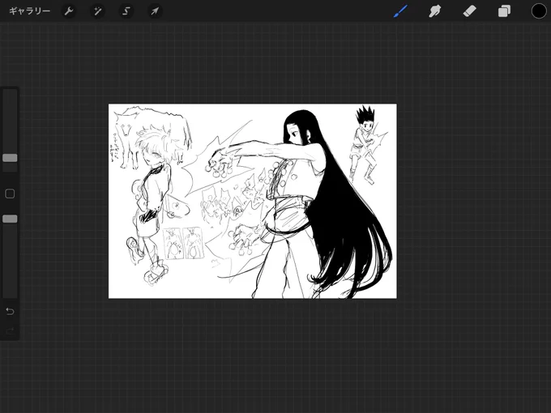The width and height of the screenshot is (551, 413).
Task: Select the Brush paint tool
Action: 400,11
